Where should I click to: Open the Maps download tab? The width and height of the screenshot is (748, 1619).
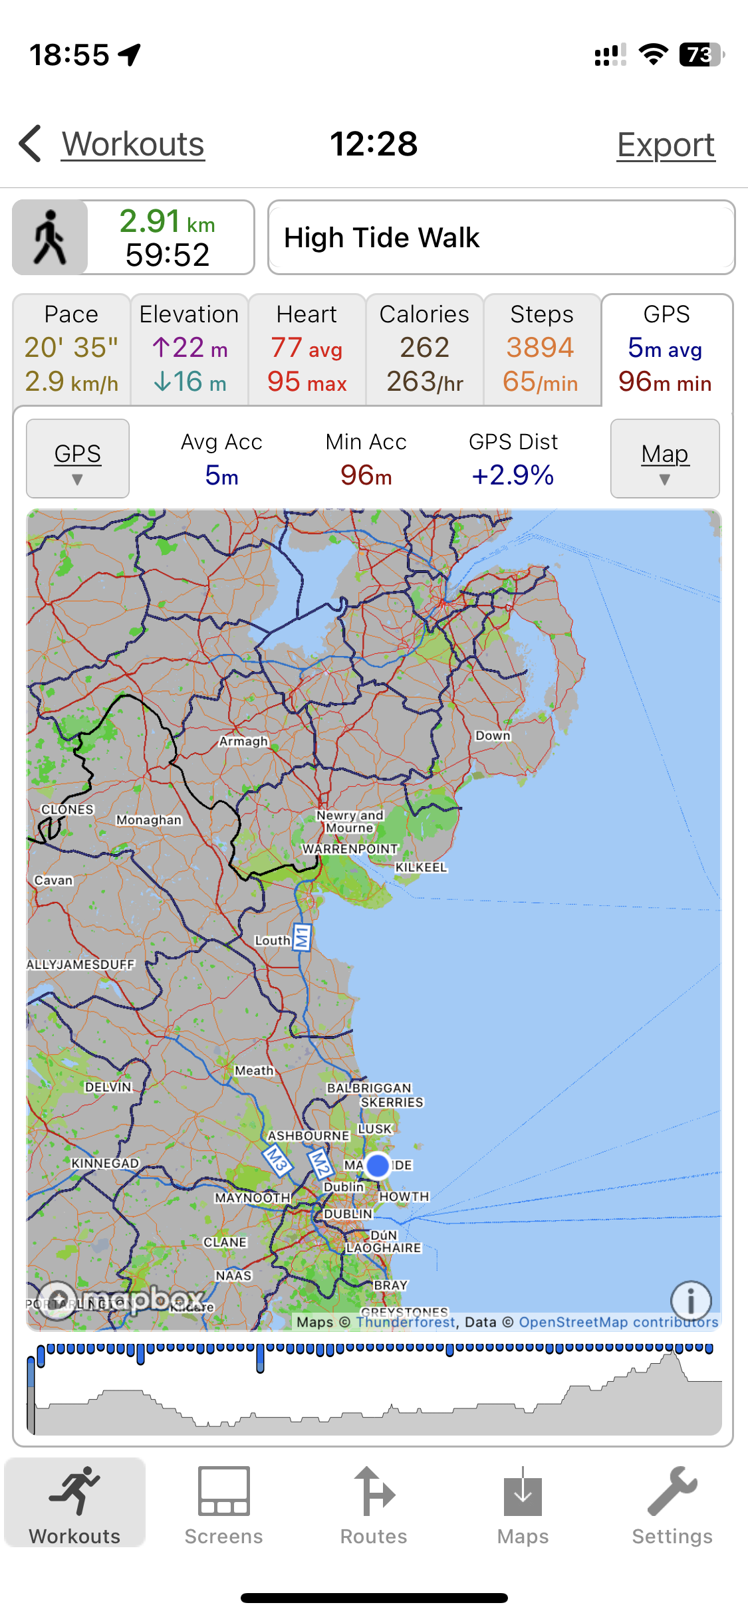tap(523, 1505)
